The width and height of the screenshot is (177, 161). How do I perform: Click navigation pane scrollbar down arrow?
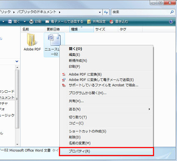(17, 144)
